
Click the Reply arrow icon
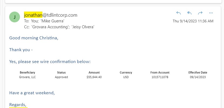pyautogui.click(x=179, y=13)
